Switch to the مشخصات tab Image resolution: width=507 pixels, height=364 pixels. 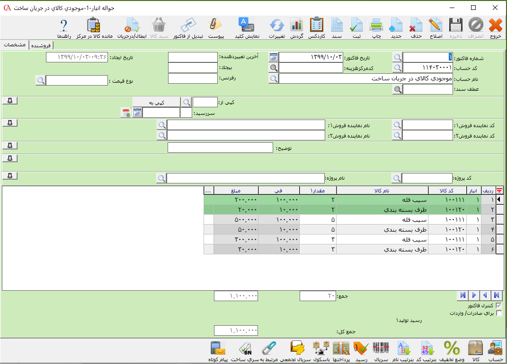click(x=15, y=44)
